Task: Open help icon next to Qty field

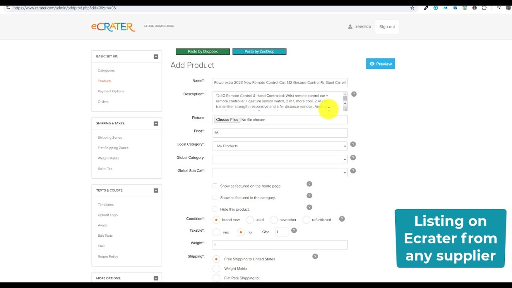Action: point(294,230)
